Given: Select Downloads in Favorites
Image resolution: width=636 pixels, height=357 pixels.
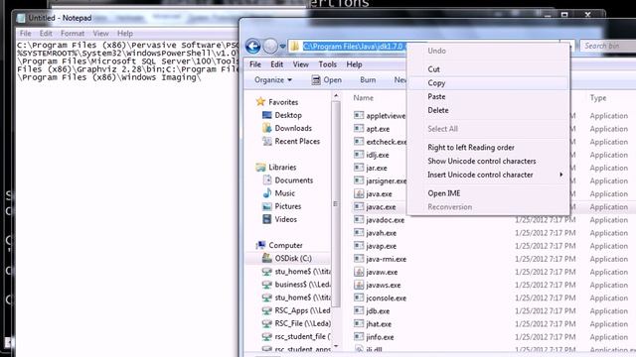Looking at the screenshot, I should [293, 128].
